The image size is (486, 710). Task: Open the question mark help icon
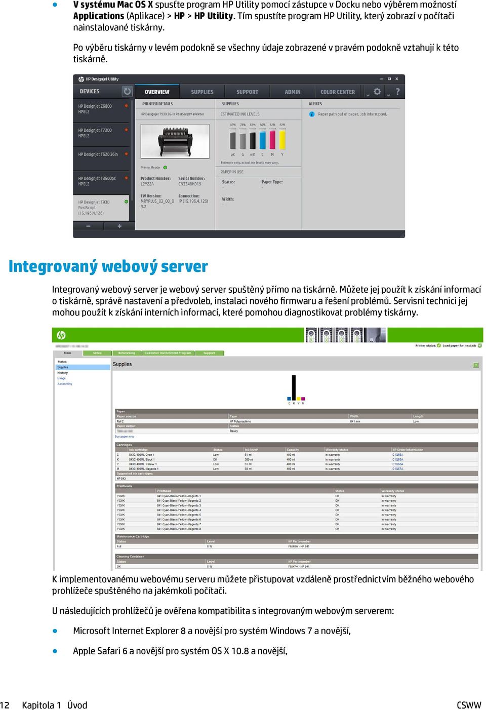point(397,92)
